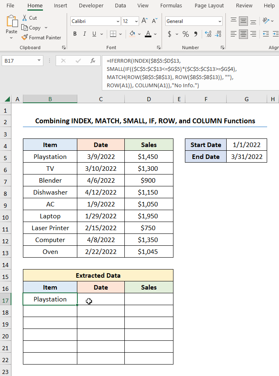Decrease font size with smaller A icon

pos(155,21)
